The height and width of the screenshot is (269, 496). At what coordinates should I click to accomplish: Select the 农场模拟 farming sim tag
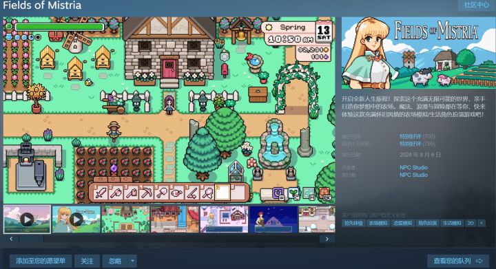(x=378, y=223)
